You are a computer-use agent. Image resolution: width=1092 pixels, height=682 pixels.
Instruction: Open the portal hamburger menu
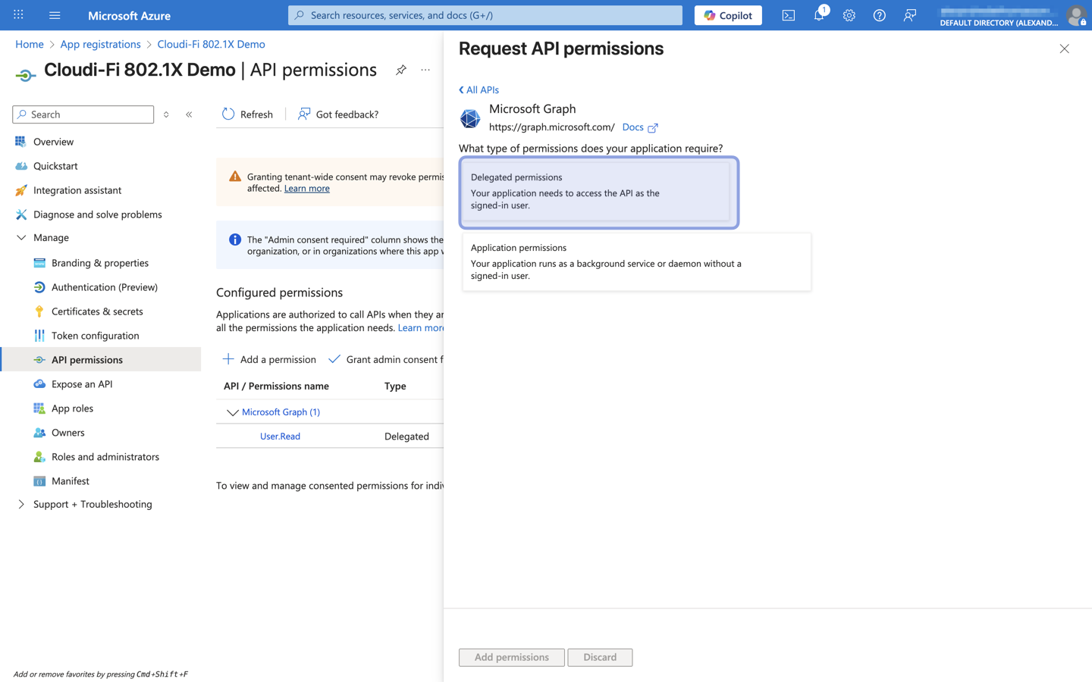[x=55, y=15]
